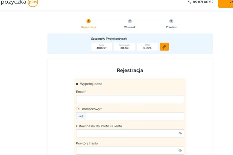Click the RRSO 0.00% box
Image resolution: width=233 pixels, height=155 pixels.
click(x=147, y=47)
